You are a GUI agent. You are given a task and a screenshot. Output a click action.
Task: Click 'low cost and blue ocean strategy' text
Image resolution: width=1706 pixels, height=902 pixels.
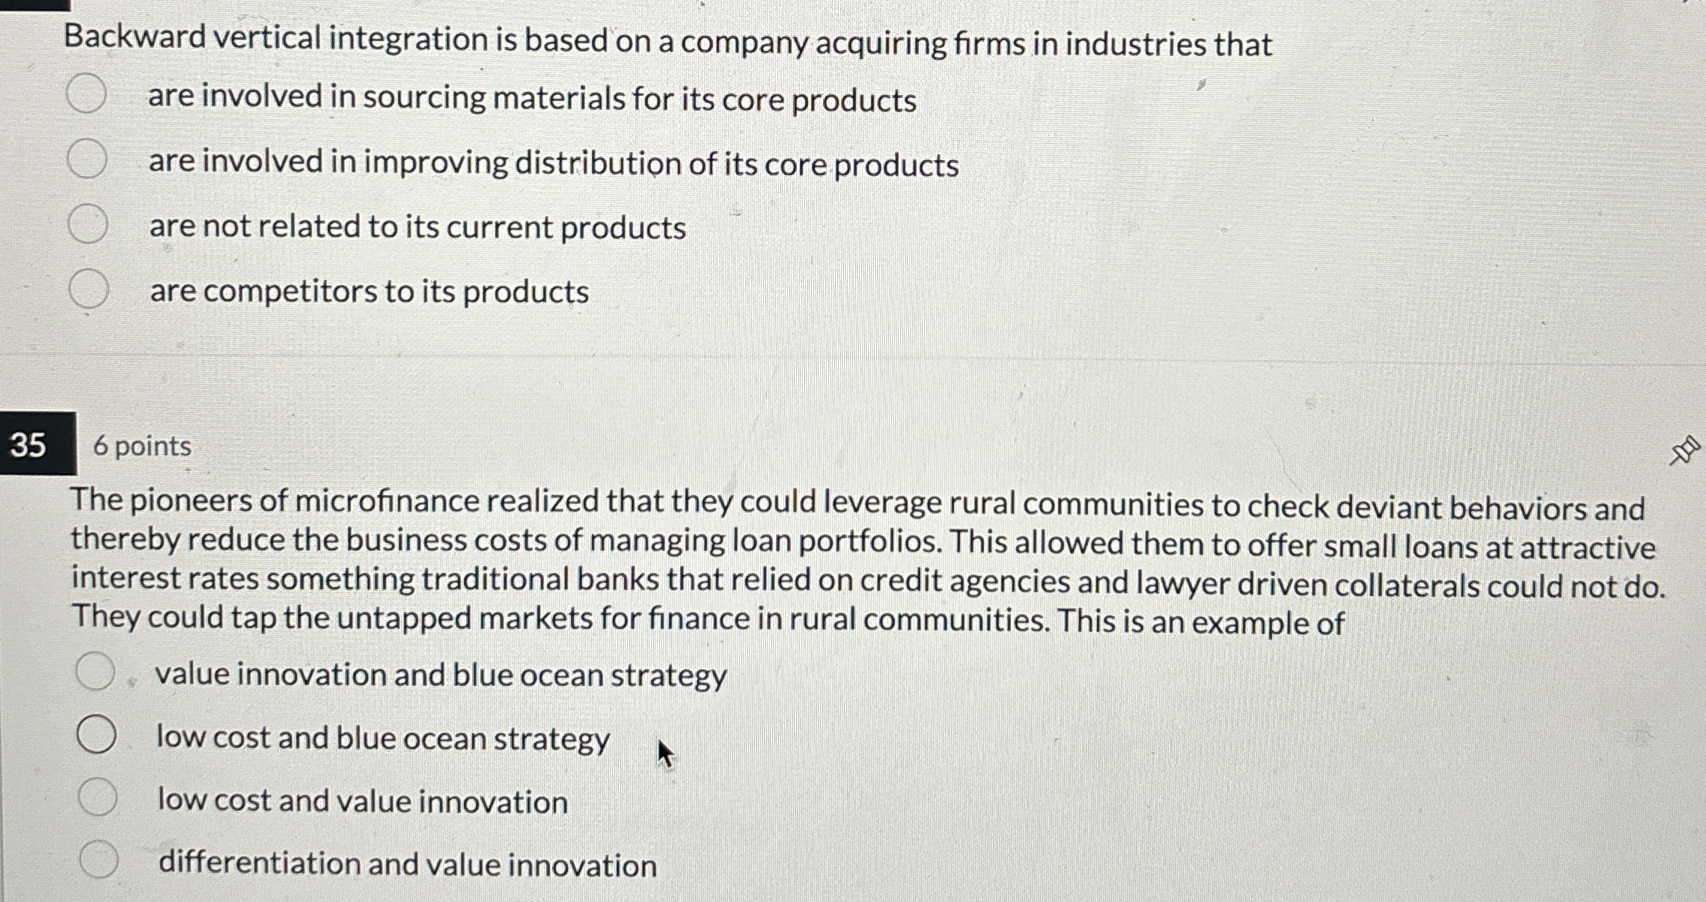pos(383,739)
